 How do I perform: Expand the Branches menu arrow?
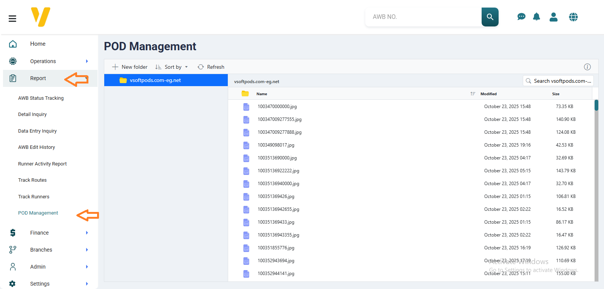pos(87,250)
